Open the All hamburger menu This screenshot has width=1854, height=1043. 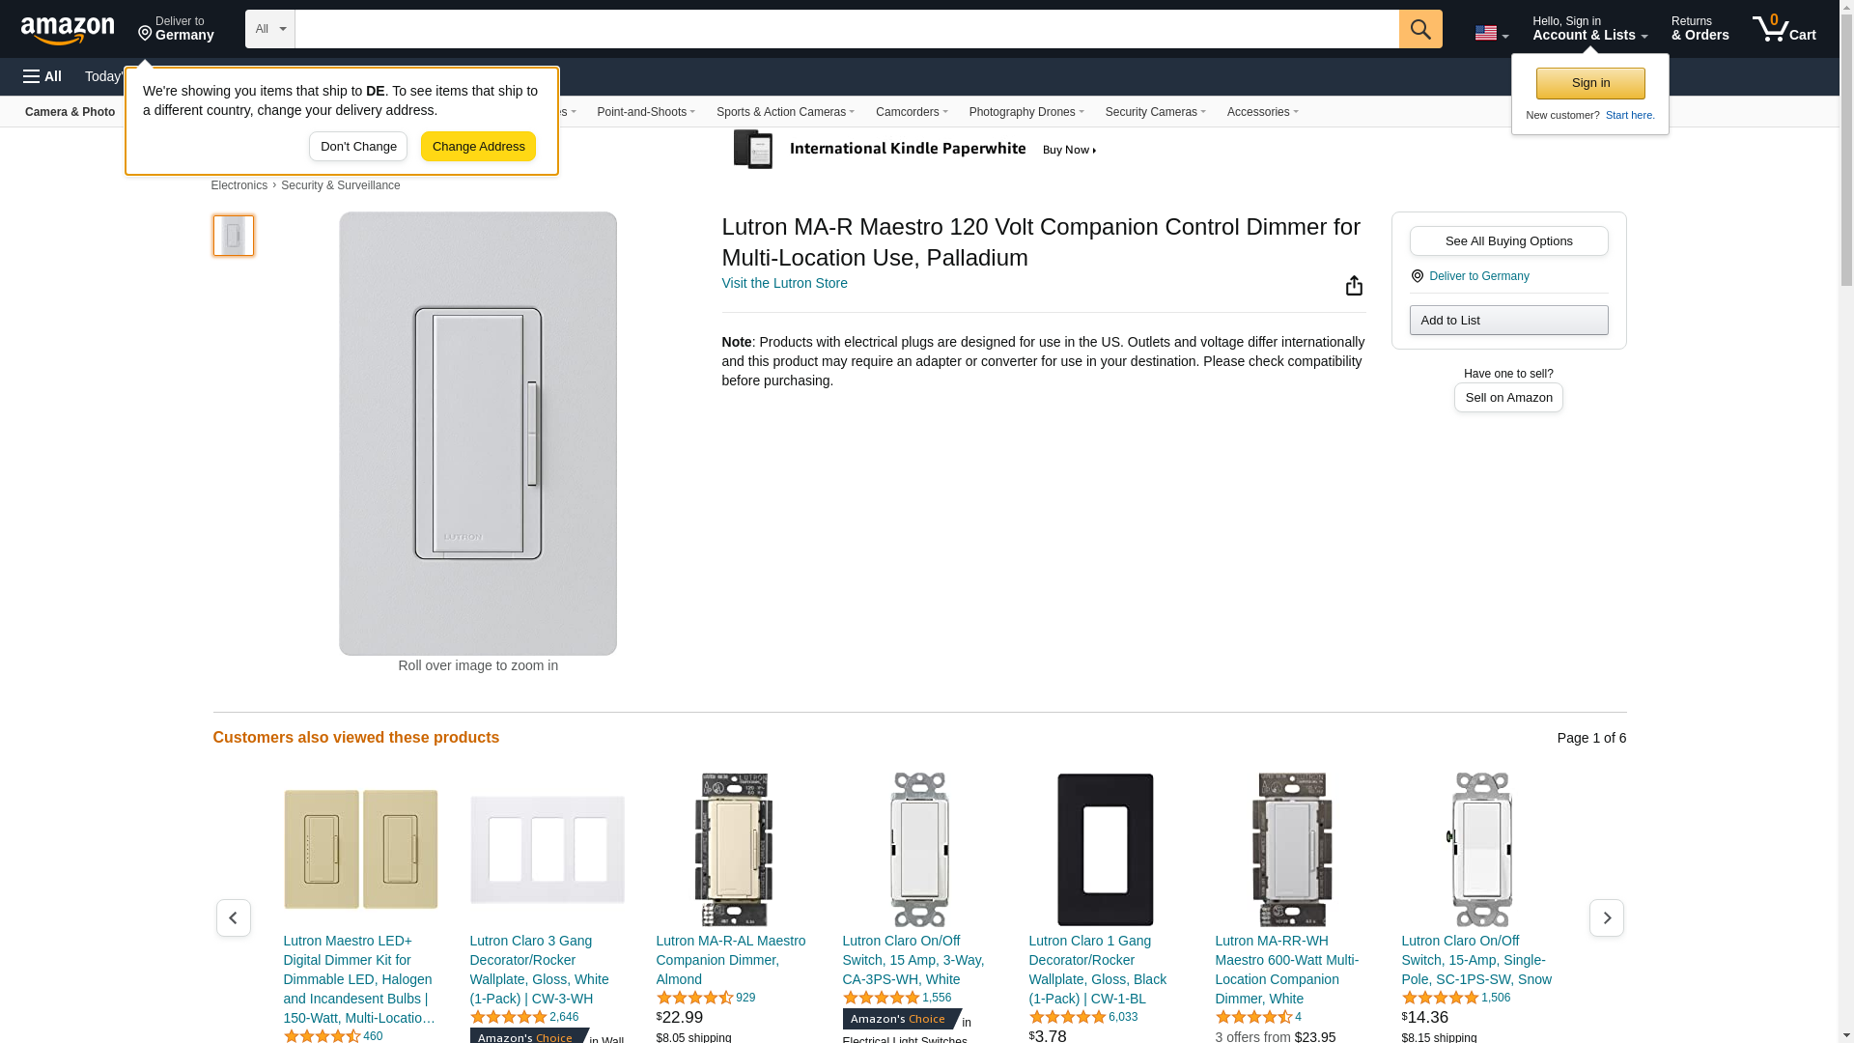(42, 76)
